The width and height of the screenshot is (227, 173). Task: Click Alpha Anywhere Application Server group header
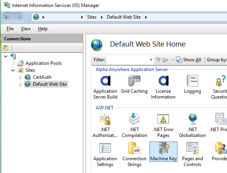coord(132,69)
